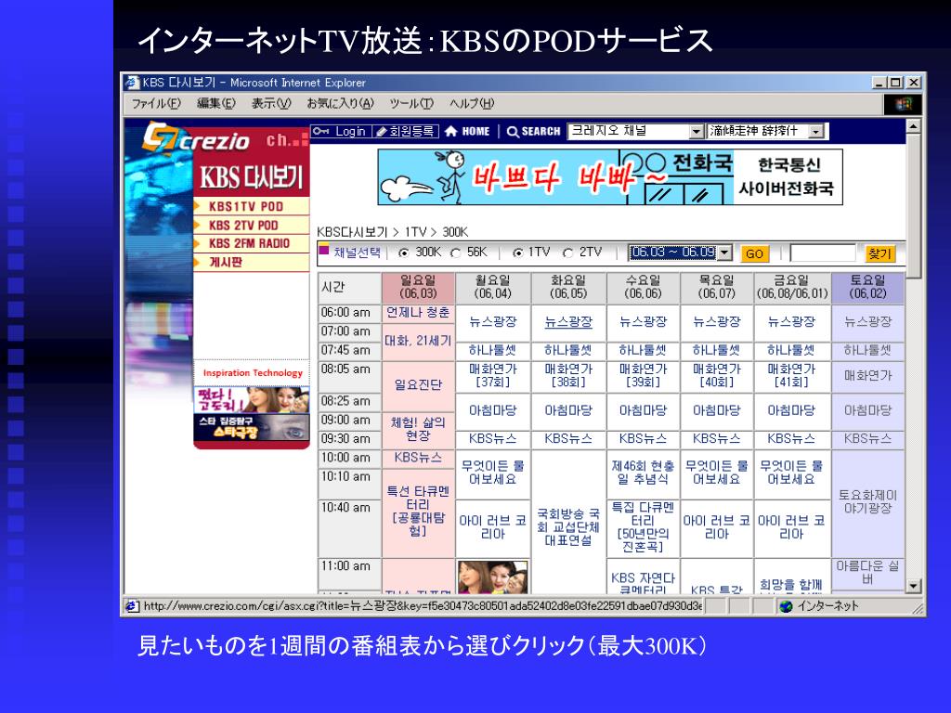Viewport: 951px width, 713px height.
Task: Click Saturday's 하나둘셋 program
Action: [x=867, y=350]
